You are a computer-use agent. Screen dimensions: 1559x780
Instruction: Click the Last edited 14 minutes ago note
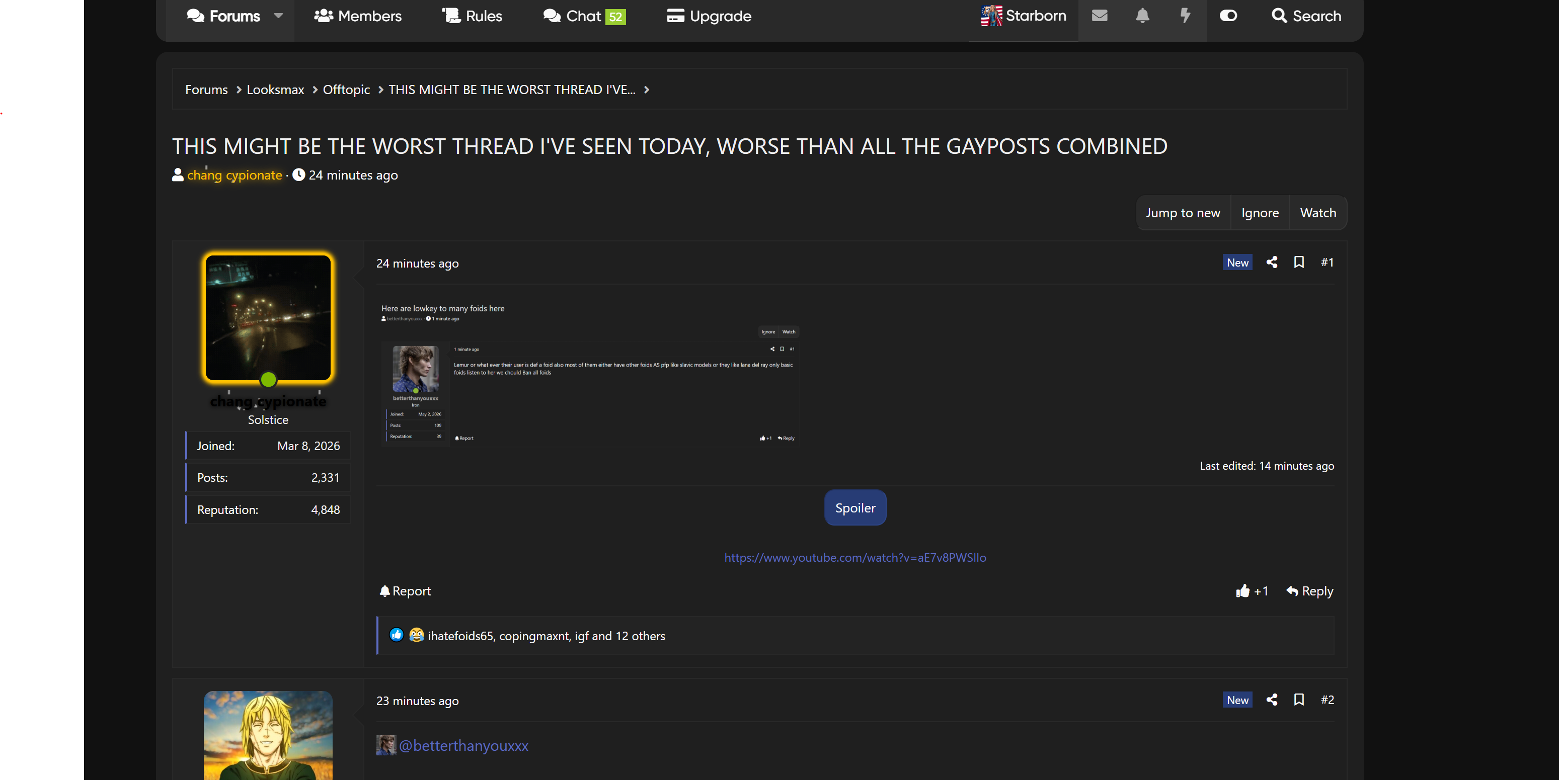1267,466
